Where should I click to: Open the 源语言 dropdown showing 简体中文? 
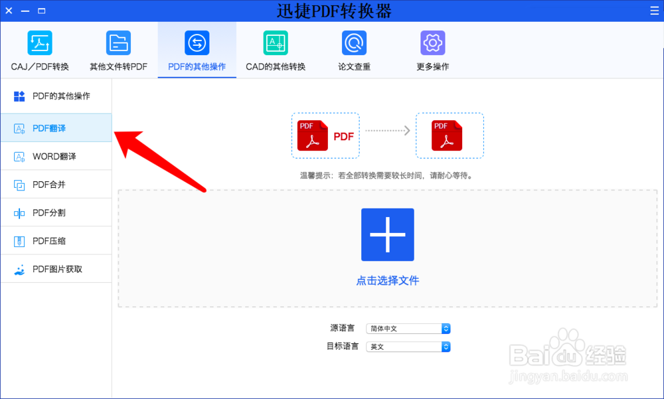[408, 329]
